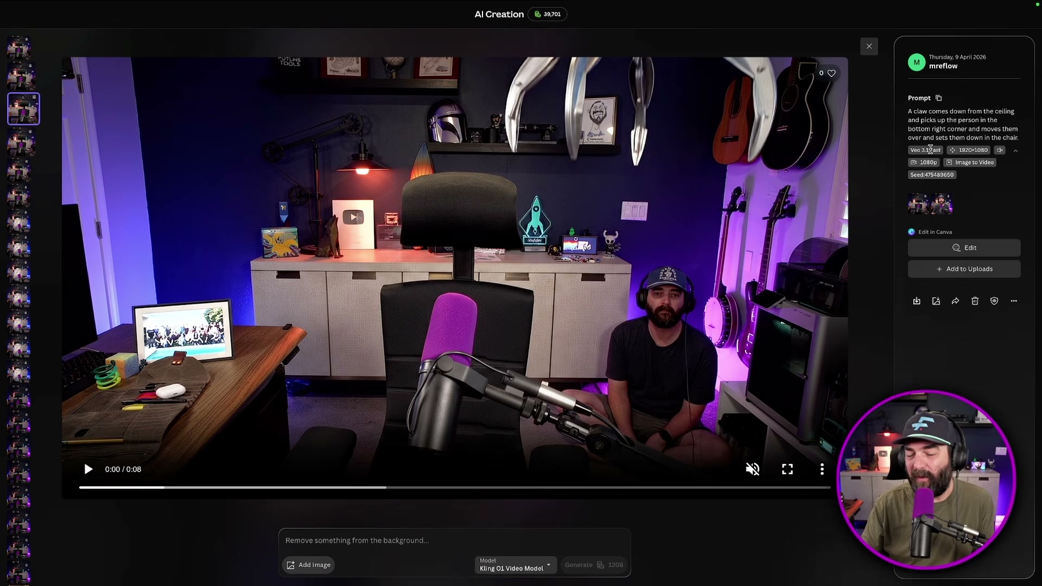The height and width of the screenshot is (586, 1042).
Task: Unmute the video player
Action: (753, 469)
